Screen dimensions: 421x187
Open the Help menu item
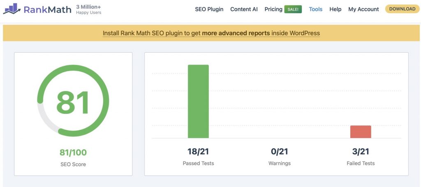(x=335, y=9)
